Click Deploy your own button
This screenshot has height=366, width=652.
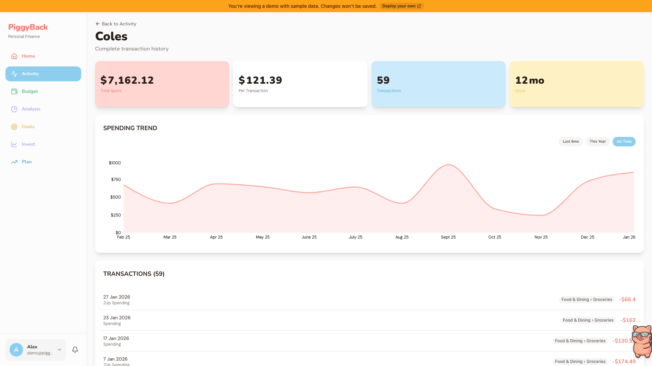click(401, 6)
